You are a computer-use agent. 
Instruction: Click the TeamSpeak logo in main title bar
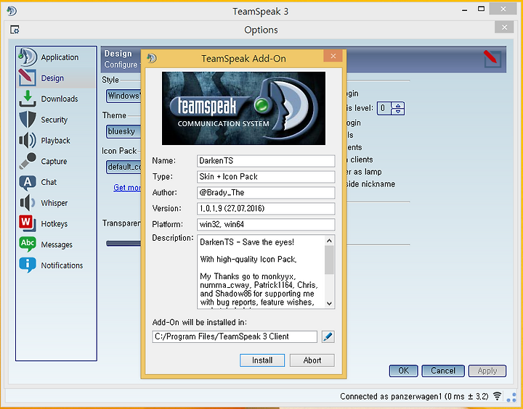pos(12,11)
